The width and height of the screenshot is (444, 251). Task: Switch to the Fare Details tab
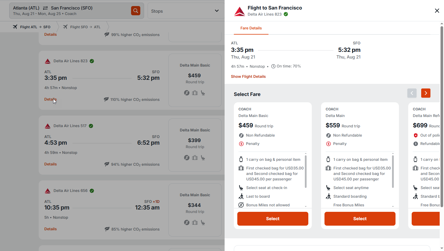pos(251,28)
